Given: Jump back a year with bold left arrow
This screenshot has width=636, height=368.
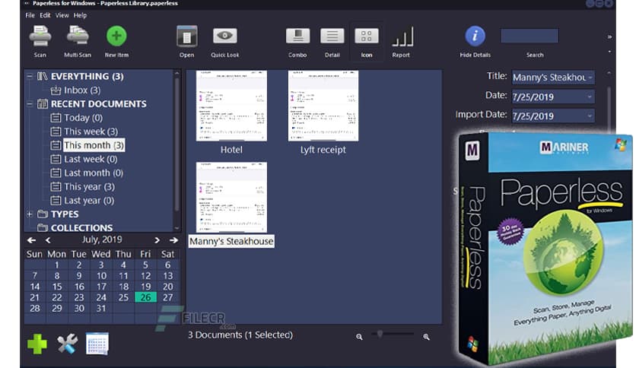Looking at the screenshot, I should click(x=31, y=240).
